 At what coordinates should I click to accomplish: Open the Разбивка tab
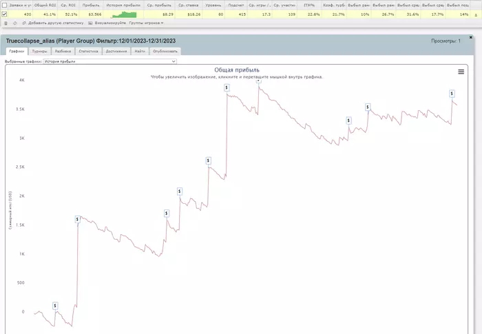click(63, 51)
